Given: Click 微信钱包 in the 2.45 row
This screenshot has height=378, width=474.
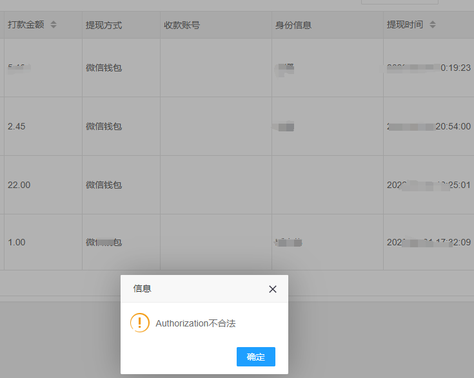Looking at the screenshot, I should [104, 126].
